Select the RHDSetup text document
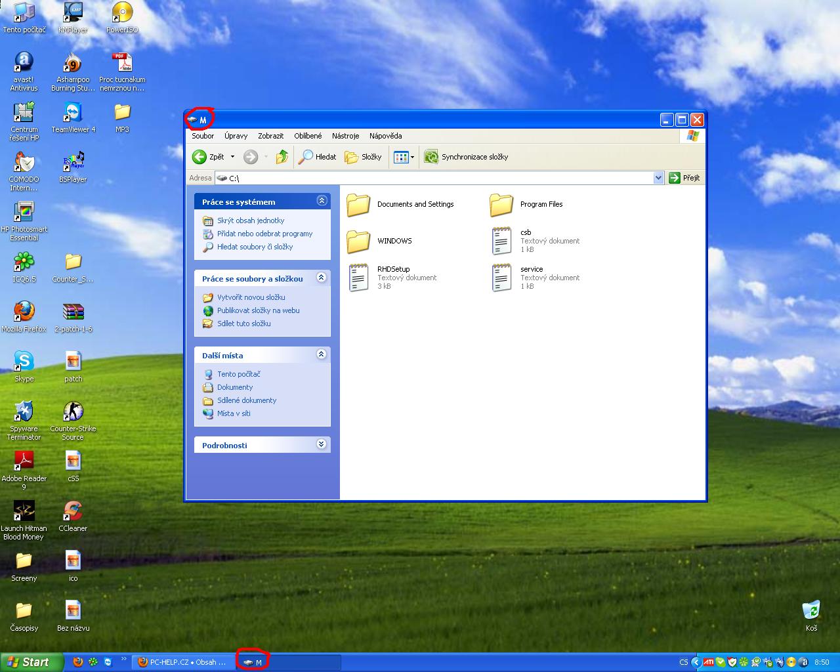Viewport: 840px width, 672px height. pyautogui.click(x=358, y=278)
